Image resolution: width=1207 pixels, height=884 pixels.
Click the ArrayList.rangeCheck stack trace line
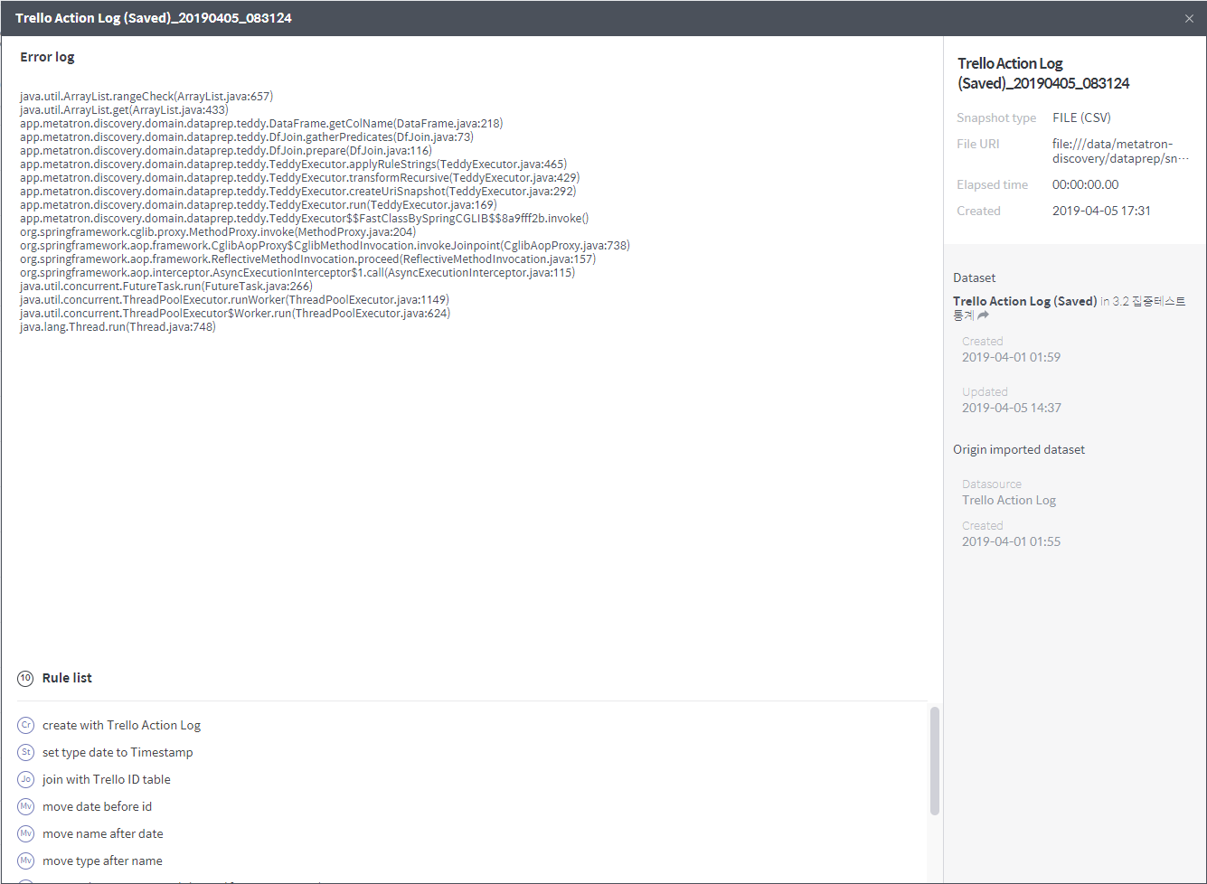pyautogui.click(x=146, y=97)
